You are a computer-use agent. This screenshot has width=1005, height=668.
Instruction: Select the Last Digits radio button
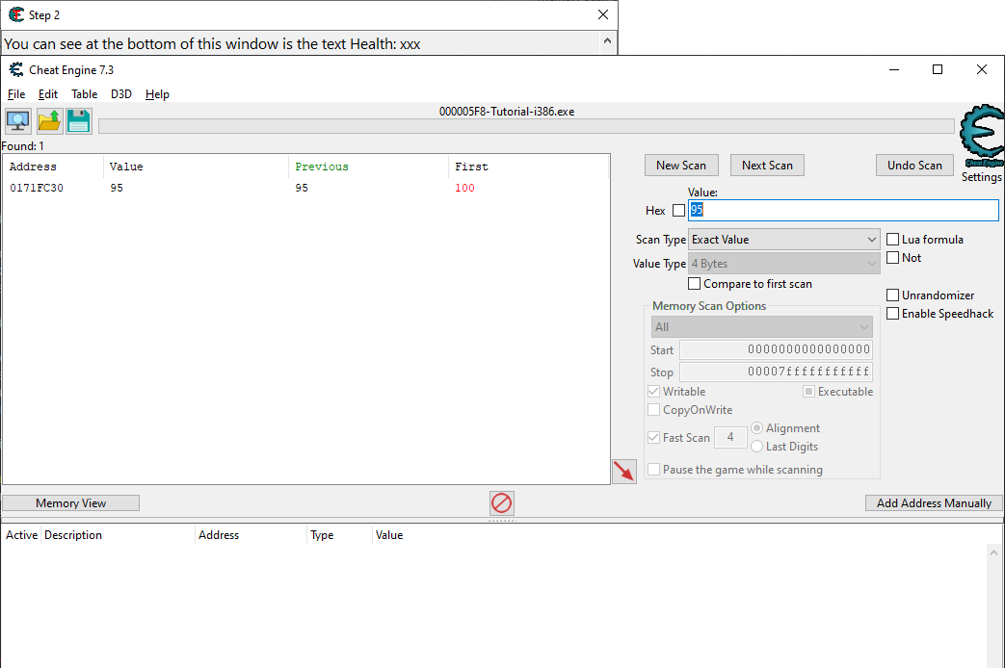pyautogui.click(x=757, y=447)
